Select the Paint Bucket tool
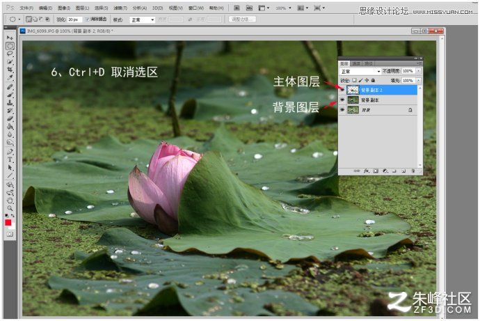 [x=10, y=127]
